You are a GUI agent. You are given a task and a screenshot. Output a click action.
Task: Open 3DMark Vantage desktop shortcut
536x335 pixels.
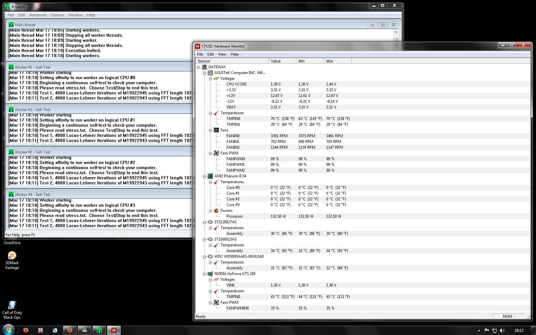(12, 260)
